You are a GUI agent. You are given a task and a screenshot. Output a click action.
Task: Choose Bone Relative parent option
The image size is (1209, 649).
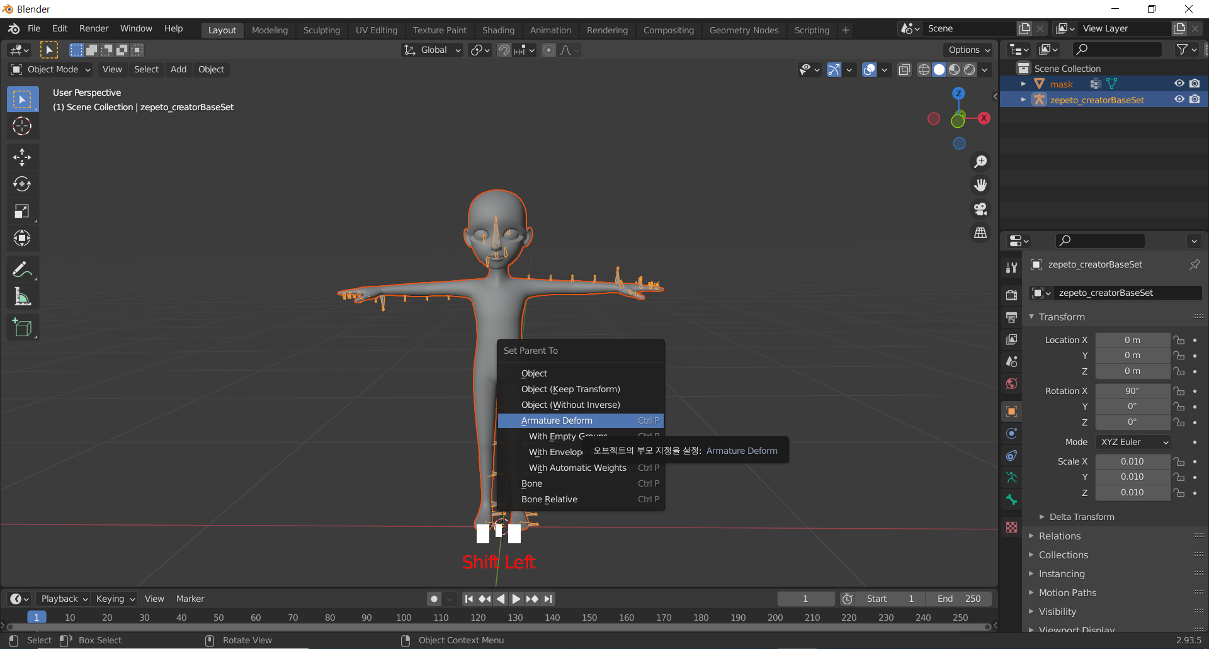581,499
